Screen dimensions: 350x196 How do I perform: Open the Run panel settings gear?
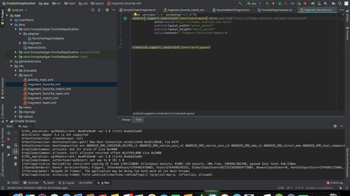[335, 126]
